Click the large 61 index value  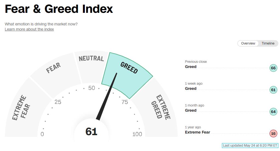tap(91, 131)
